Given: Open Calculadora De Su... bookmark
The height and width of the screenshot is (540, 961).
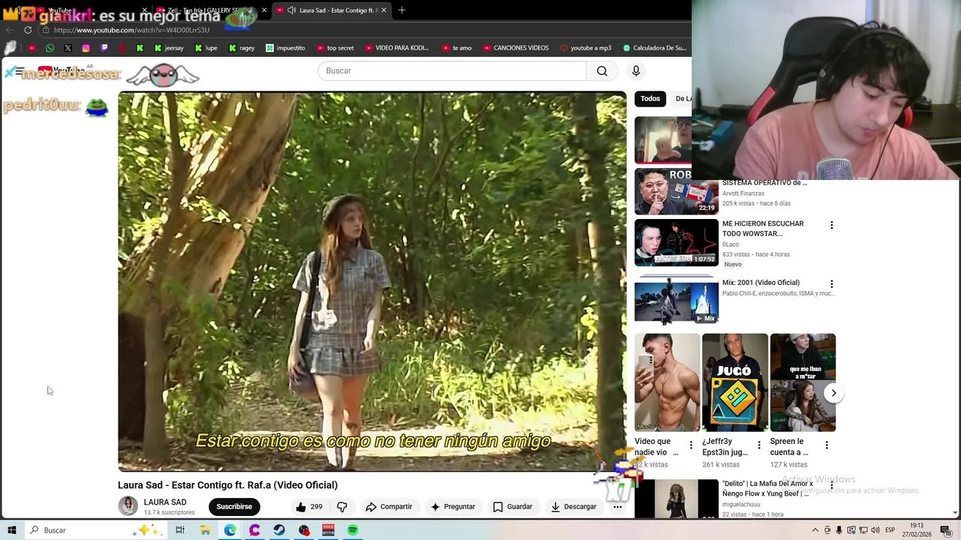Looking at the screenshot, I should (654, 48).
